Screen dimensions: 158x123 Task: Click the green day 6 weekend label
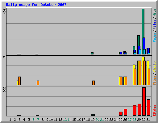pyautogui.click(x=33, y=120)
